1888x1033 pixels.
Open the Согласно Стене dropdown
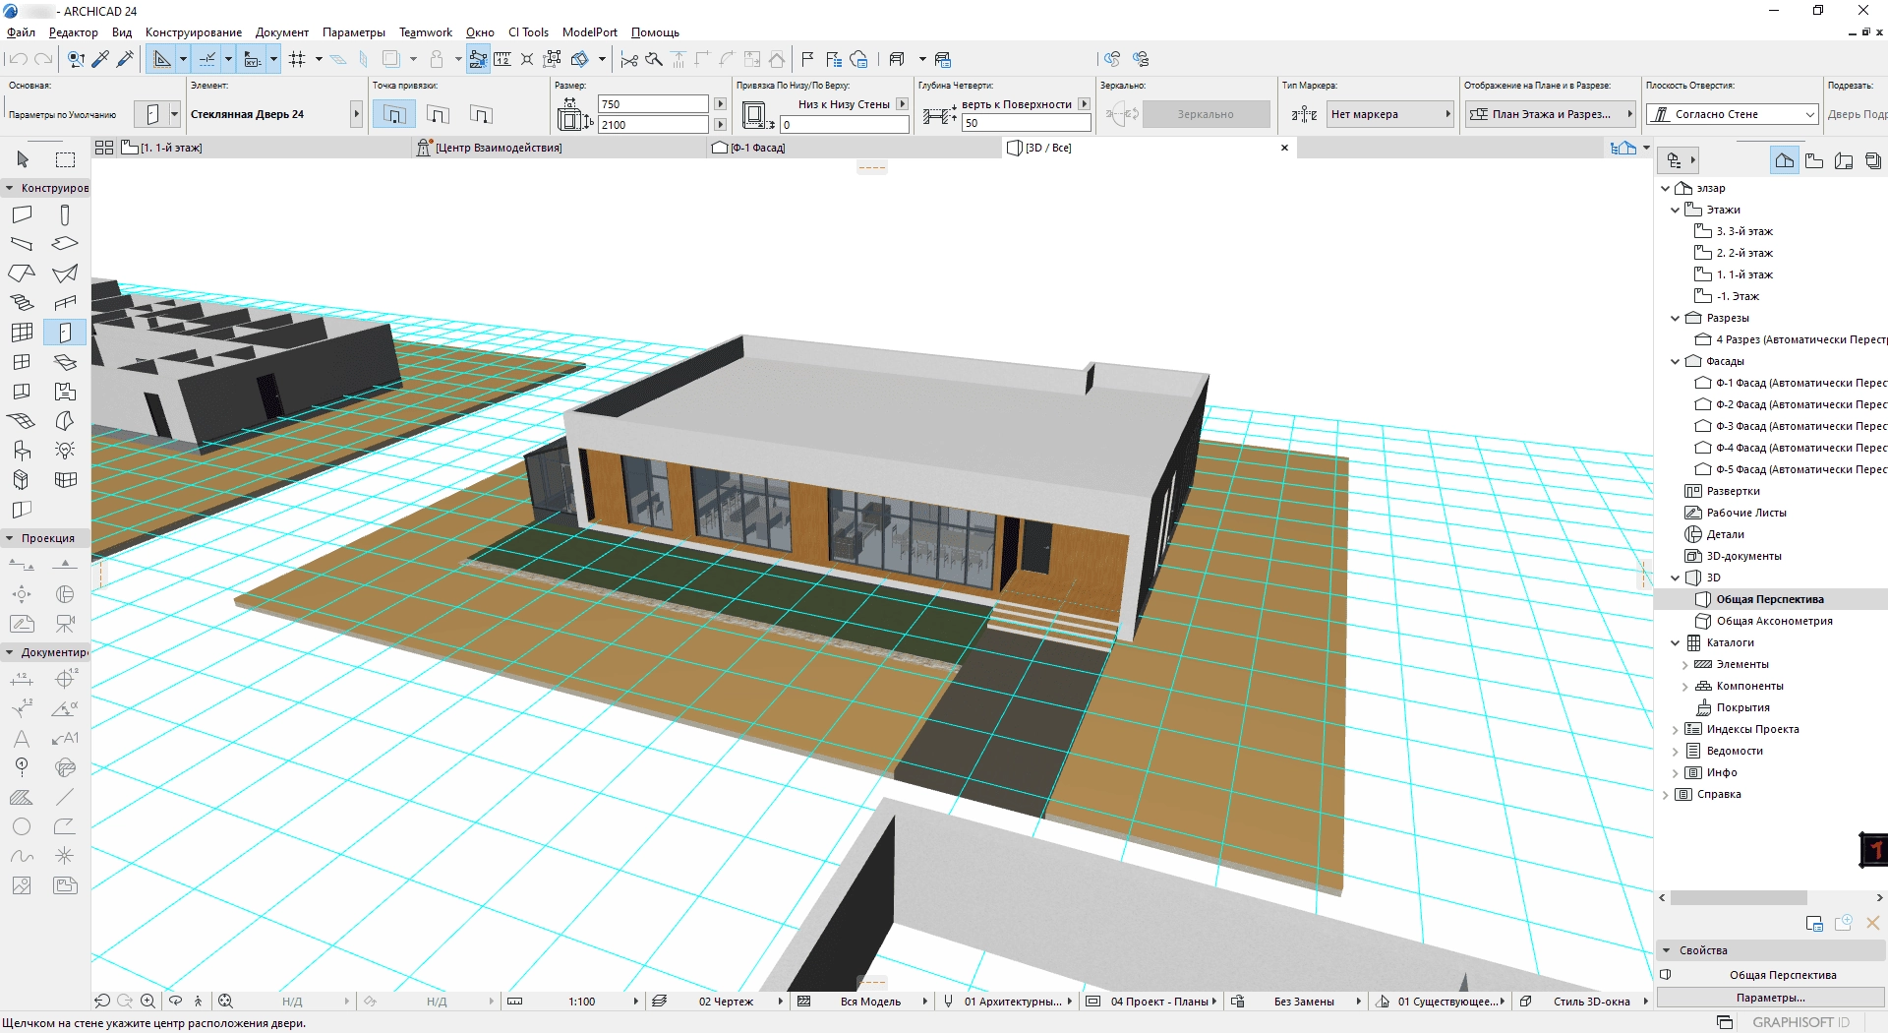click(x=1733, y=114)
